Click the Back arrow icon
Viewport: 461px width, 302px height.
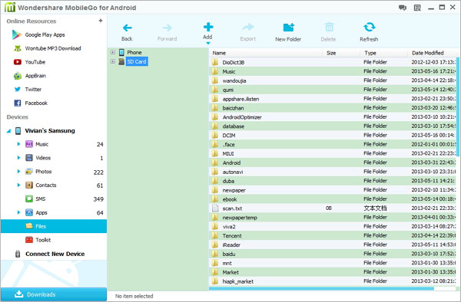tap(127, 28)
